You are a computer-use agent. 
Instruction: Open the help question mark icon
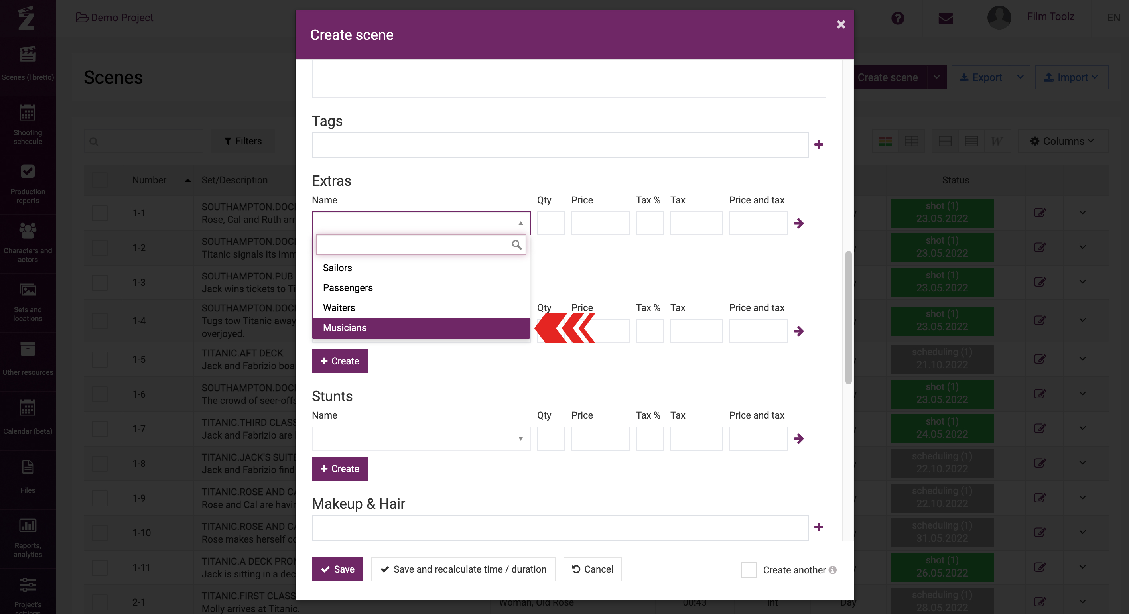point(898,18)
